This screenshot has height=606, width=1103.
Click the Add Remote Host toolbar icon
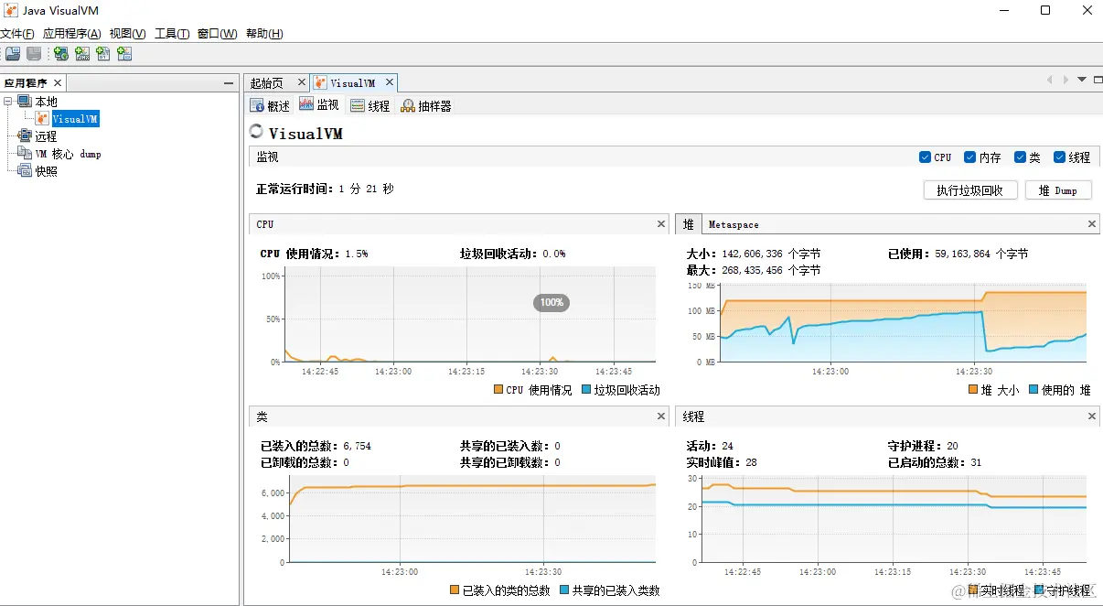61,54
